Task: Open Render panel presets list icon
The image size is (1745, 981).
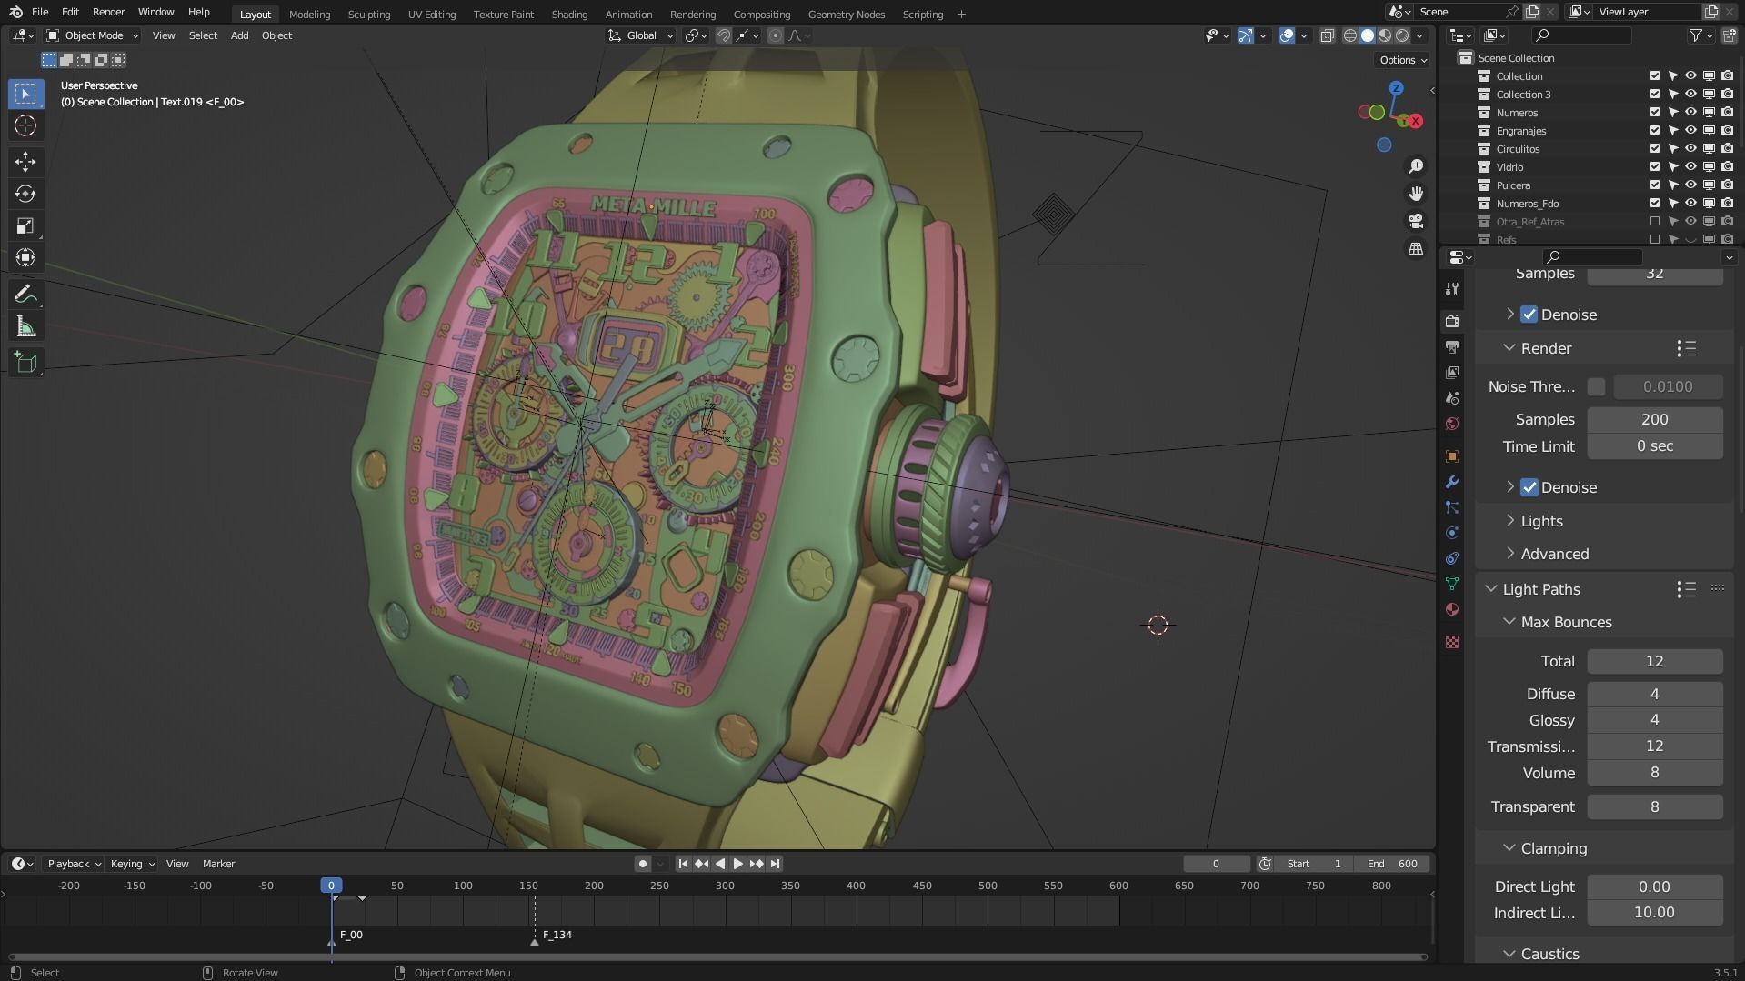Action: 1686,348
